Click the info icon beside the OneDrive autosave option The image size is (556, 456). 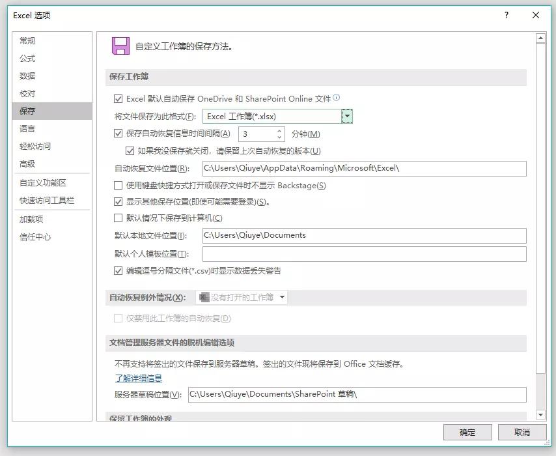337,97
